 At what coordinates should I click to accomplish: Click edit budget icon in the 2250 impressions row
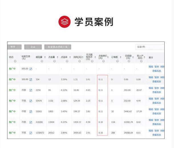coord(31,90)
